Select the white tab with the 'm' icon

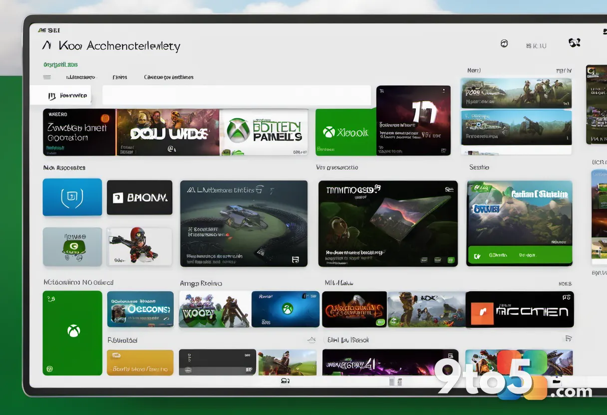point(60,95)
